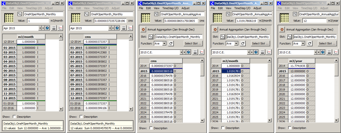Click the gear icon in the m3/month AnnualAggAve window

click(215, 29)
